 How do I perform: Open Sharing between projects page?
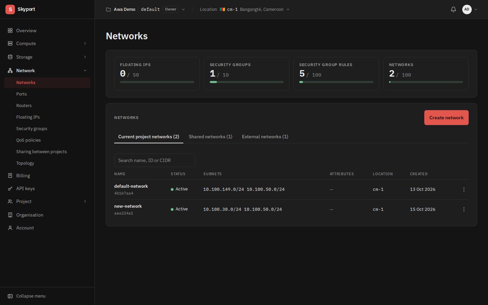tap(41, 151)
